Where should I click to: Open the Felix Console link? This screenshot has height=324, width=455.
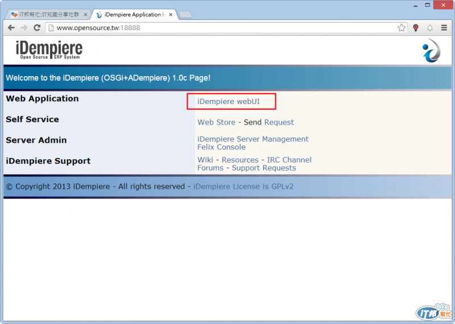pyautogui.click(x=221, y=147)
